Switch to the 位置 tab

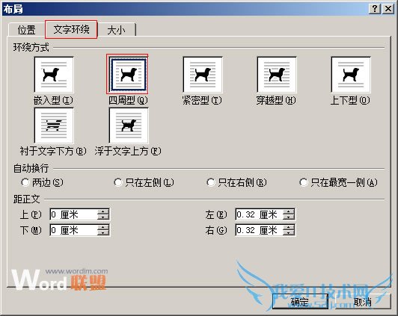27,30
